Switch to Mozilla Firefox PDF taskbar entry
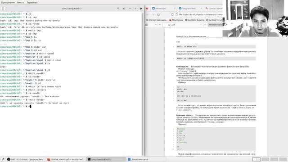Screen dimensions: 288x162 coord(66,159)
